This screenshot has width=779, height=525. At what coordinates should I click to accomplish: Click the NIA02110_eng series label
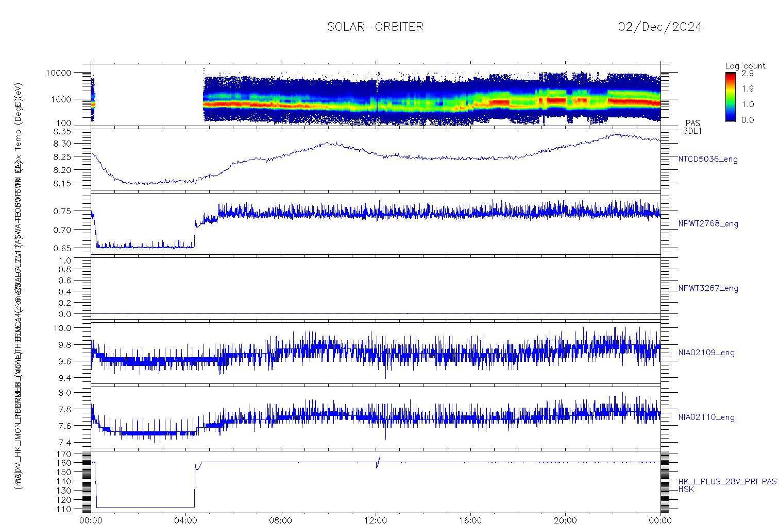[706, 417]
